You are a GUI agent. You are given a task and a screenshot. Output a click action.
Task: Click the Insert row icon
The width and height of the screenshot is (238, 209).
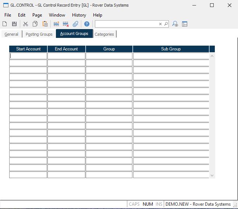click(56, 24)
